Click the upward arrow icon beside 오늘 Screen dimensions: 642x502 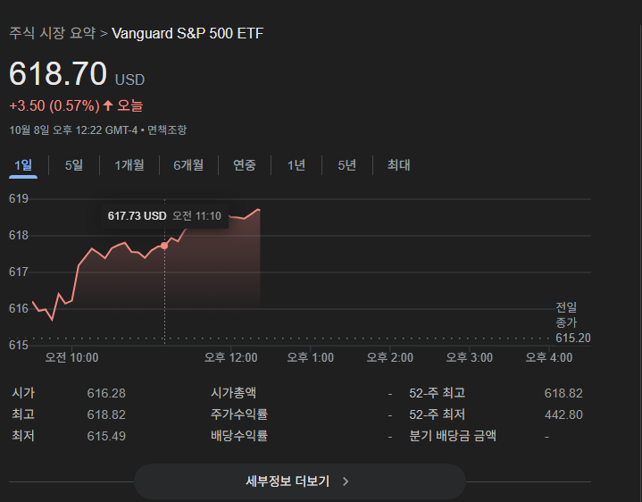pos(108,105)
